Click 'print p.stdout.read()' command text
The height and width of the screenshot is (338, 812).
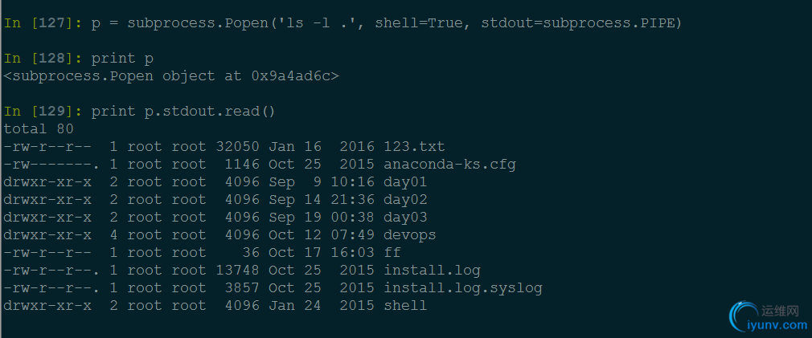pyautogui.click(x=183, y=112)
